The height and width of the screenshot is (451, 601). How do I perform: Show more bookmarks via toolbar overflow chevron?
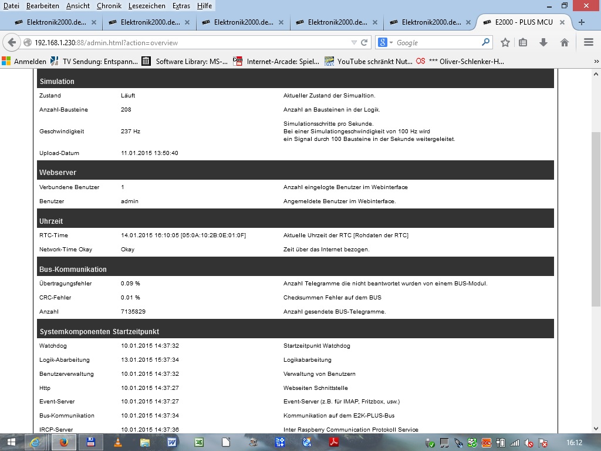(596, 61)
